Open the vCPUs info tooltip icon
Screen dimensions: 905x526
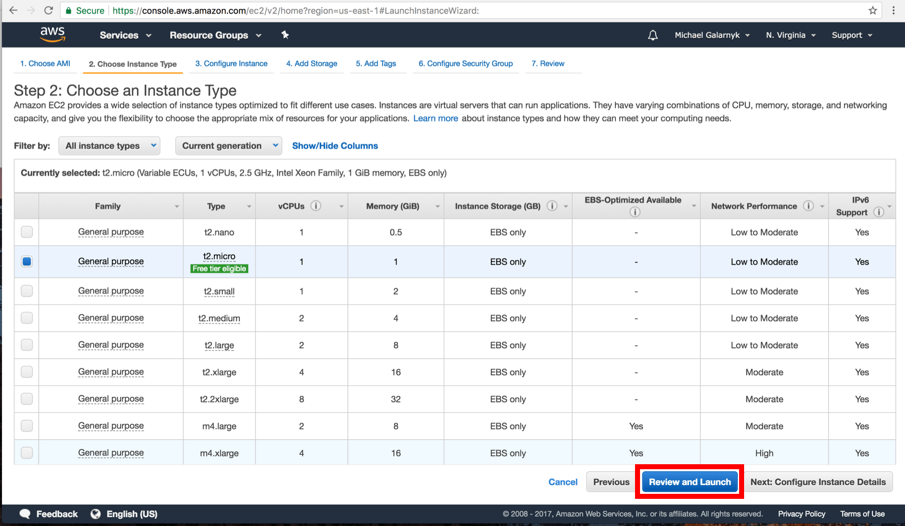[316, 205]
